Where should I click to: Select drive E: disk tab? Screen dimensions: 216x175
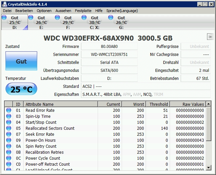point(41,22)
